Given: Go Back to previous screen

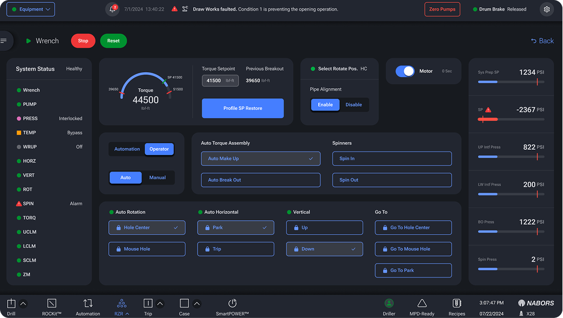Looking at the screenshot, I should tap(542, 41).
